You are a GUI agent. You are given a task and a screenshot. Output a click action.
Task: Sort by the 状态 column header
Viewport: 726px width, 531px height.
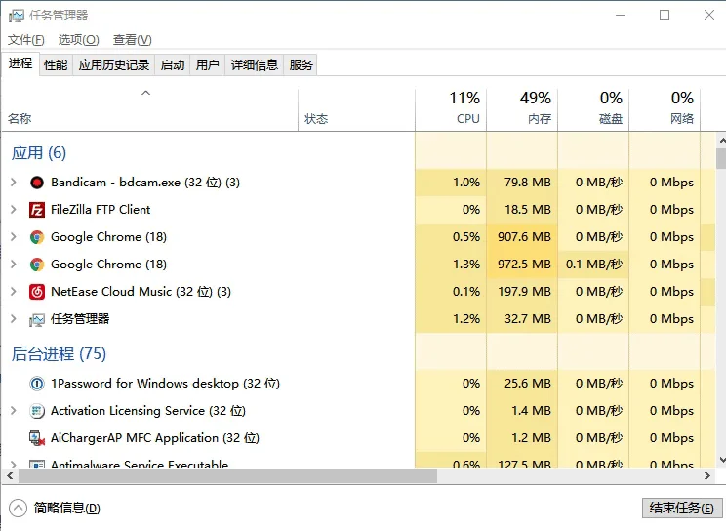pos(356,110)
